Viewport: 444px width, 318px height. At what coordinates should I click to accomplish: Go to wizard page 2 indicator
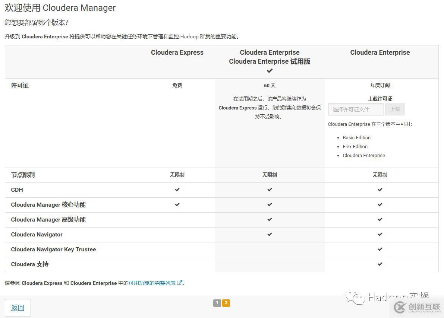226,303
